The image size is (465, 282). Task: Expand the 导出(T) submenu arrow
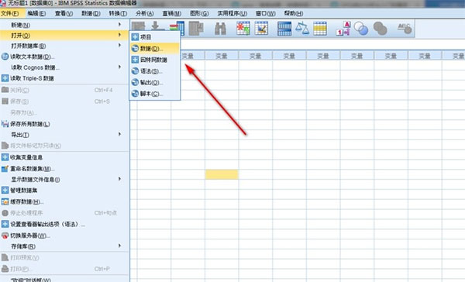click(120, 134)
